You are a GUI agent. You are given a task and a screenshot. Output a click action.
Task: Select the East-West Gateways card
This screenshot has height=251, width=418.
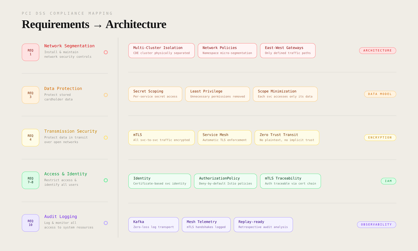pyautogui.click(x=288, y=50)
